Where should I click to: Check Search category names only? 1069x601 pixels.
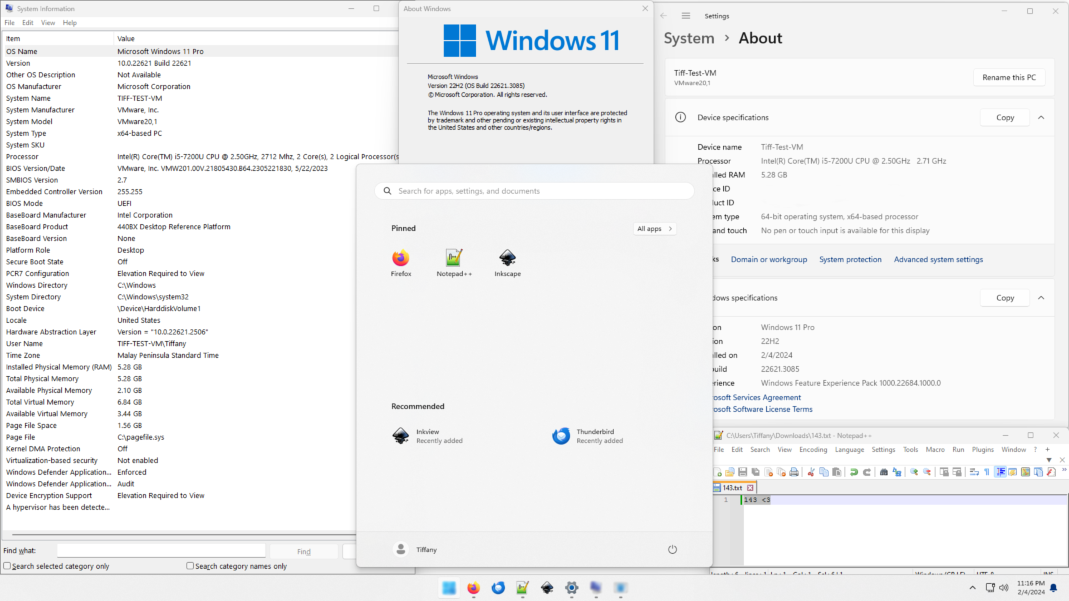coord(189,566)
